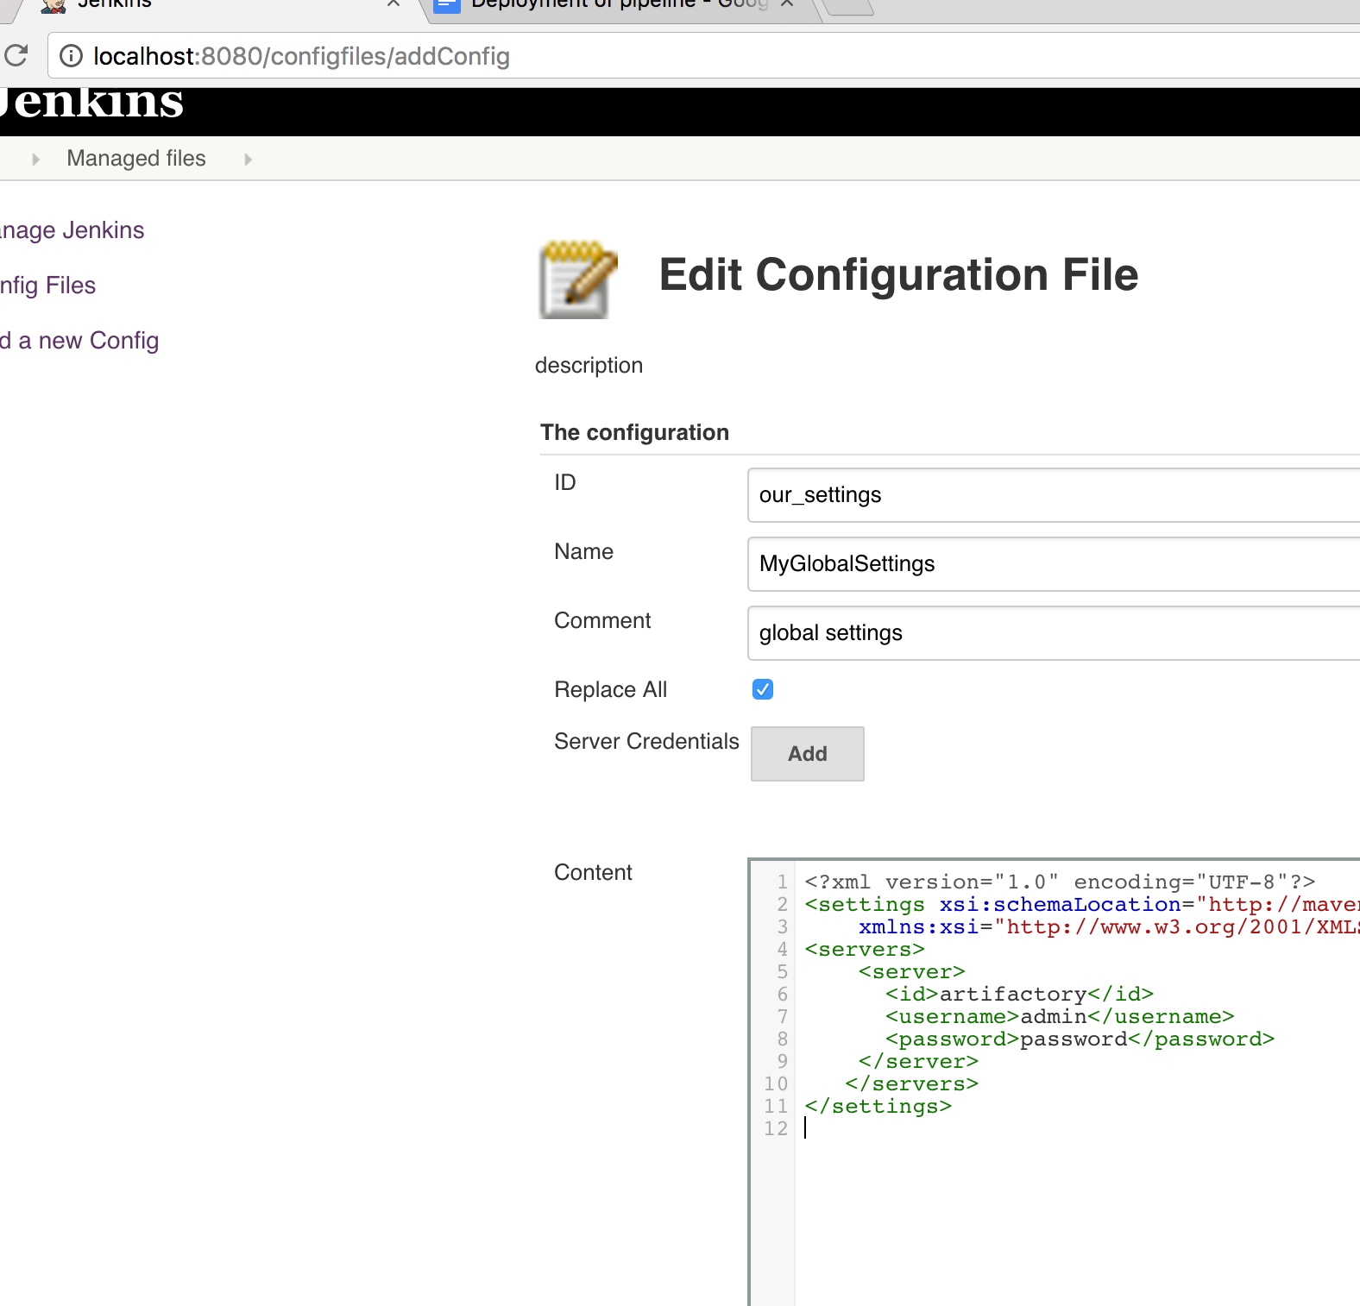Click the xmlns:xsi attribute line

click(1109, 926)
